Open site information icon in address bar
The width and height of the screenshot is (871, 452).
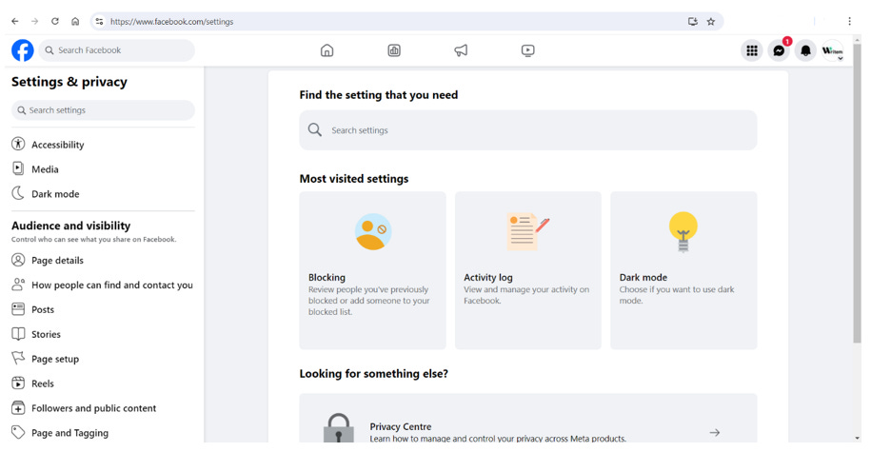click(x=99, y=22)
